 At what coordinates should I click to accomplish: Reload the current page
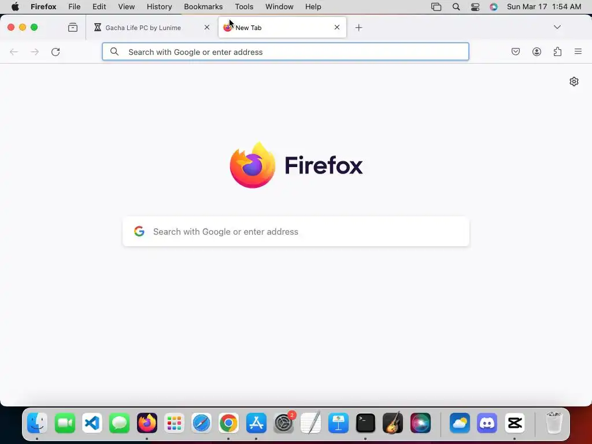coord(55,51)
